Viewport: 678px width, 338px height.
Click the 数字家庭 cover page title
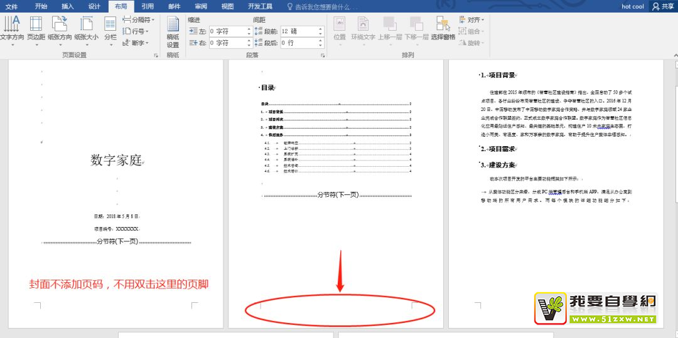116,160
